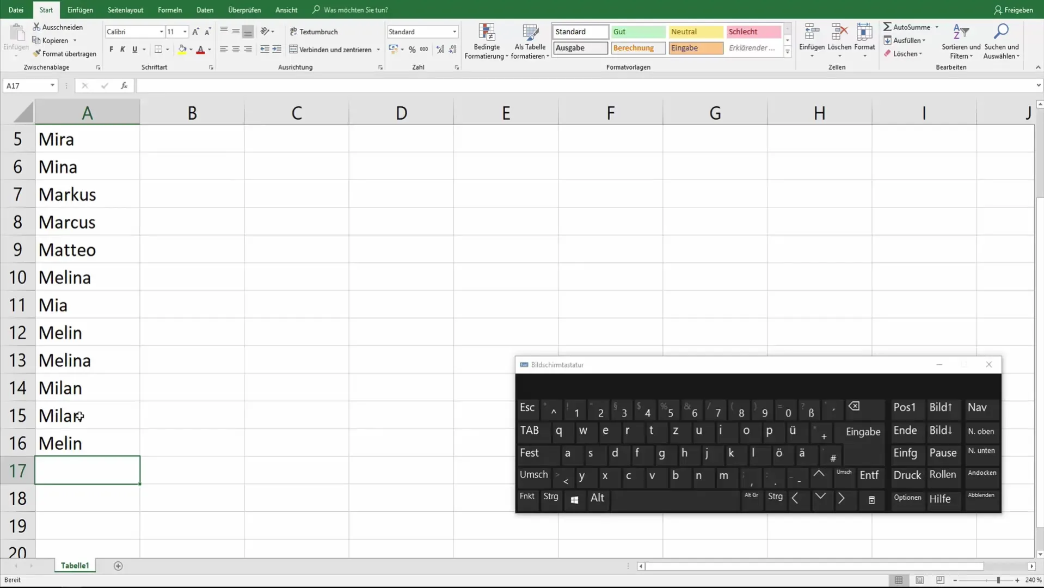1044x588 pixels.
Task: Switch to the Formeln tab
Action: [170, 10]
